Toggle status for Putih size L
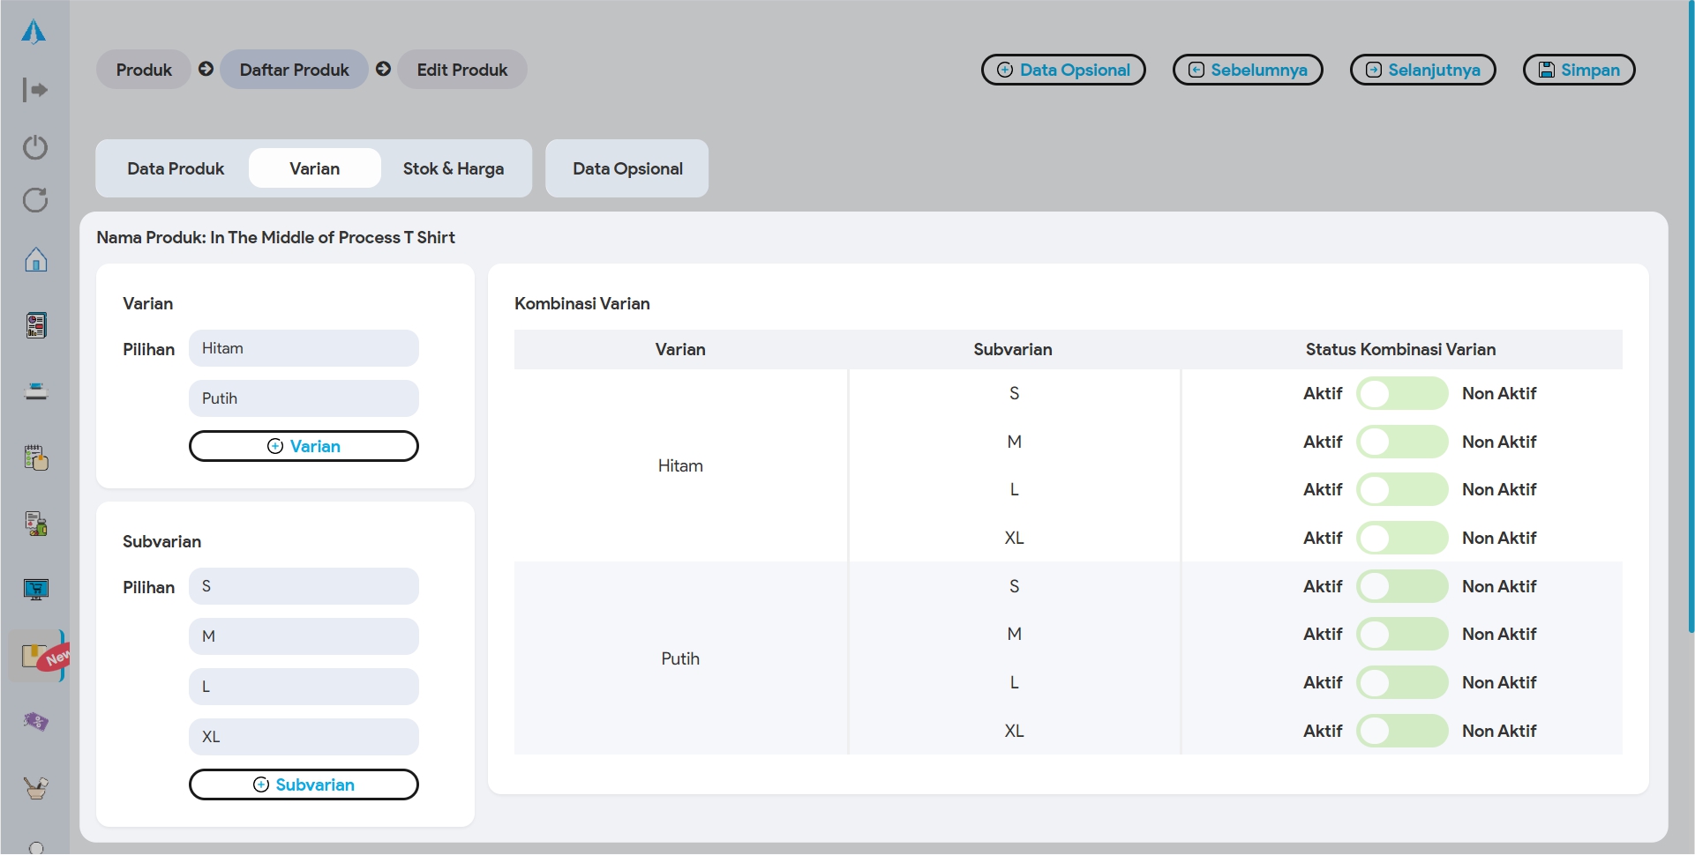 point(1401,682)
